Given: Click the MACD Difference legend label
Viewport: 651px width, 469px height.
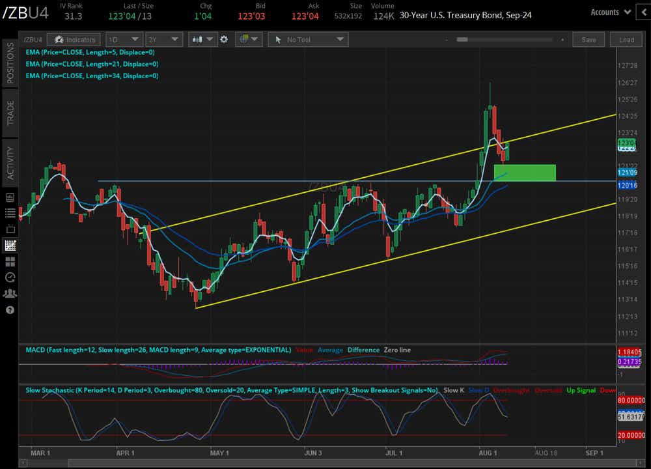Looking at the screenshot, I should [x=363, y=350].
